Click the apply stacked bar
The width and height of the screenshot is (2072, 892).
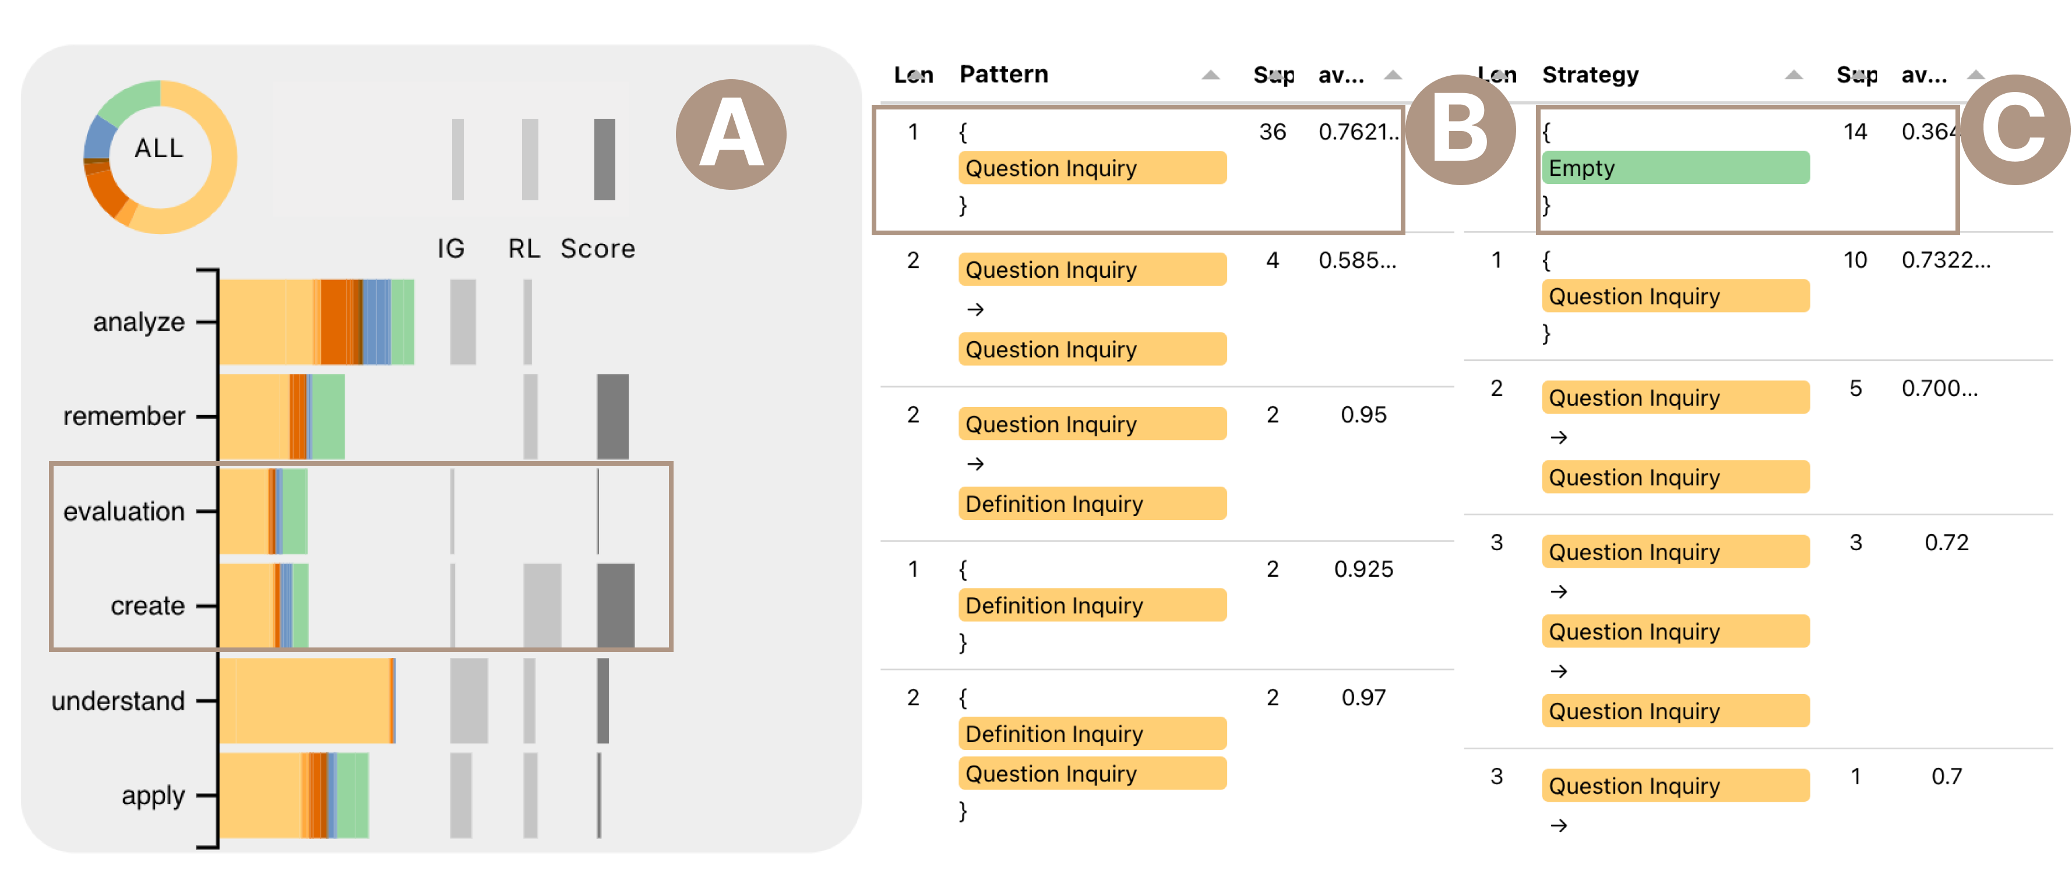coord(294,795)
